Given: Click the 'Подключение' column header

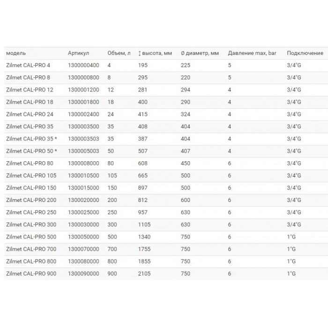Looking at the screenshot, I should point(305,53).
